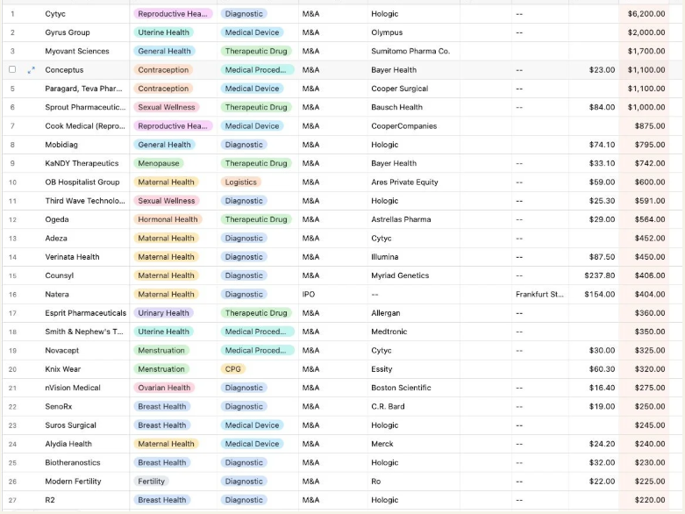Viewport: 685px width, 514px height.
Task: Click the Natera company cell
Action: click(57, 295)
